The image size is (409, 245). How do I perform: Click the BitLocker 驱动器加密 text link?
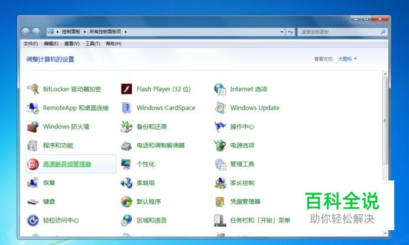point(72,89)
